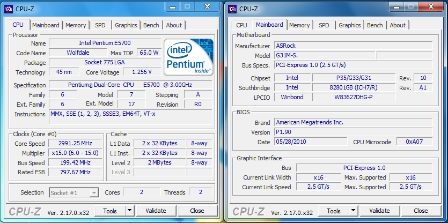Viewport: 448px width, 223px height.
Task: Click the current link speed 2.5 GT/s value
Action: [318, 187]
